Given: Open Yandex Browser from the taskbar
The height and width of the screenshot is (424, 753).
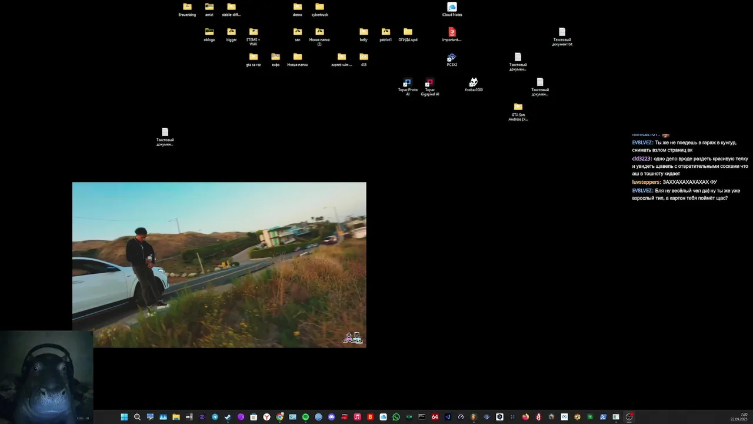Looking at the screenshot, I should (266, 417).
